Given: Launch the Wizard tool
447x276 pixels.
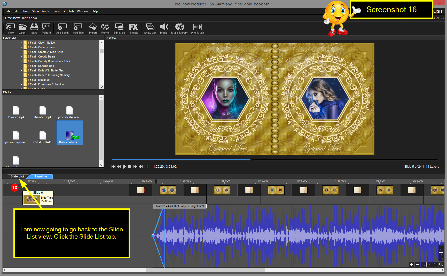Looking at the screenshot, I should (46, 29).
